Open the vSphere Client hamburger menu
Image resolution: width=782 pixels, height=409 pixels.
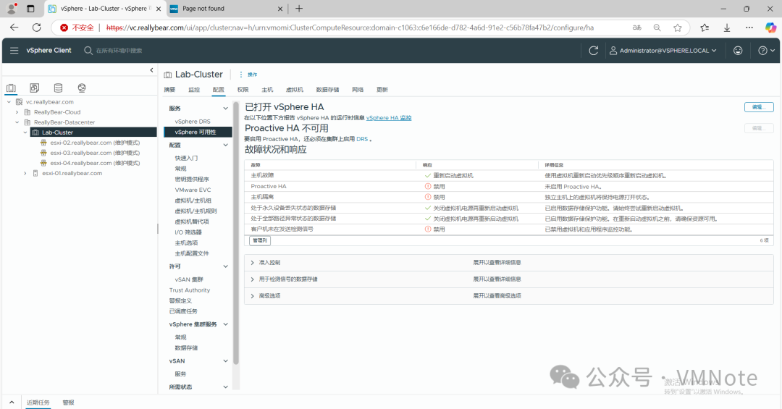click(x=14, y=51)
